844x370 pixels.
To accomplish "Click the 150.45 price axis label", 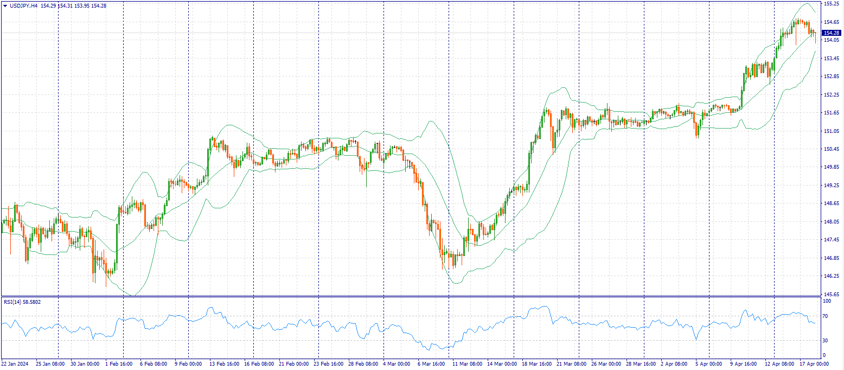I will click(830, 149).
